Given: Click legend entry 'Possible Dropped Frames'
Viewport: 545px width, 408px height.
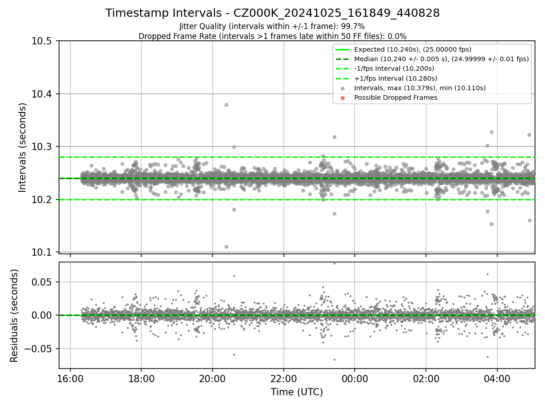Looking at the screenshot, I should (396, 97).
